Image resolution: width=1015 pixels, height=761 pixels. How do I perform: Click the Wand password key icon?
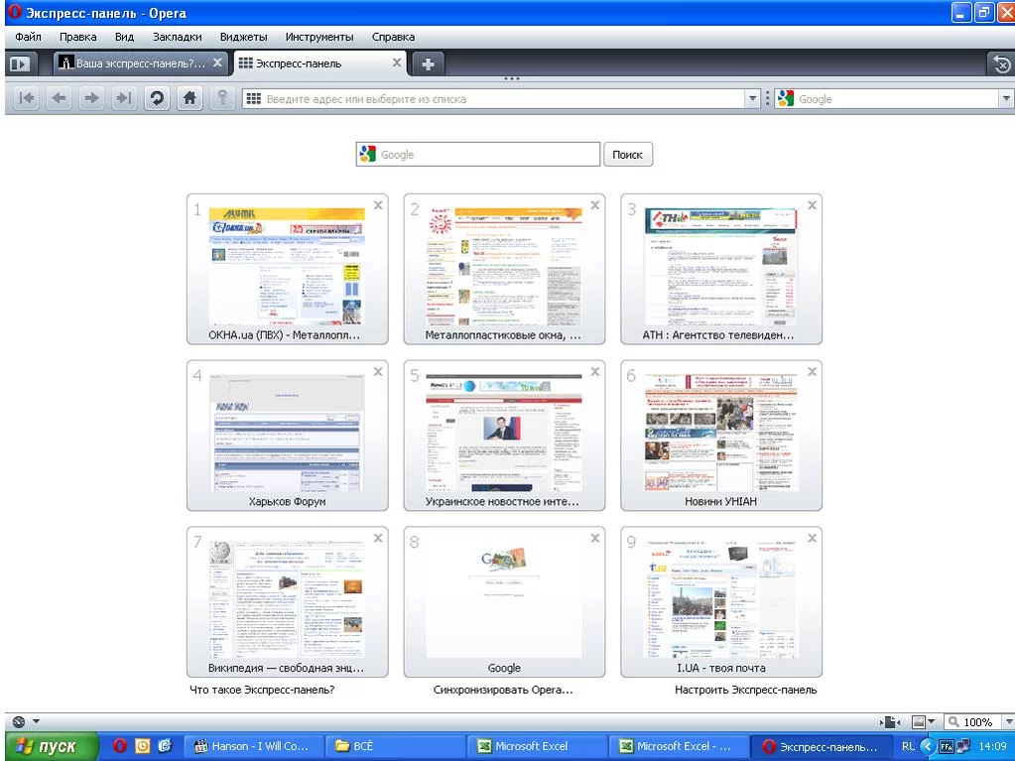click(x=221, y=98)
